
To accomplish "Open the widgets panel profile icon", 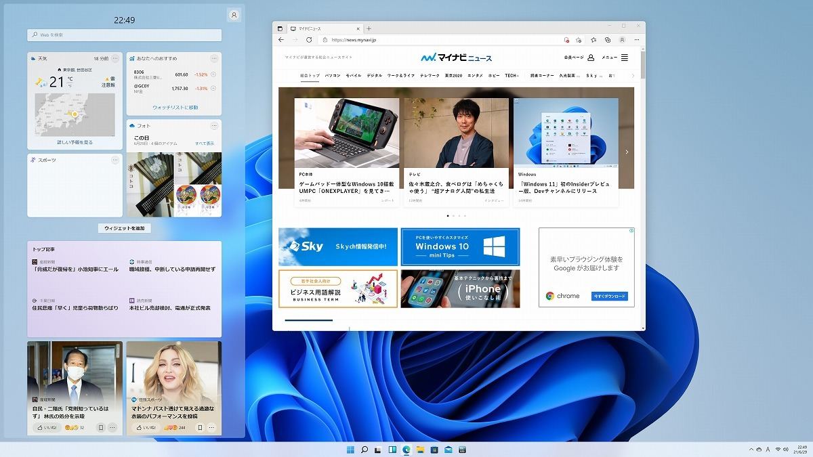I will pos(234,15).
